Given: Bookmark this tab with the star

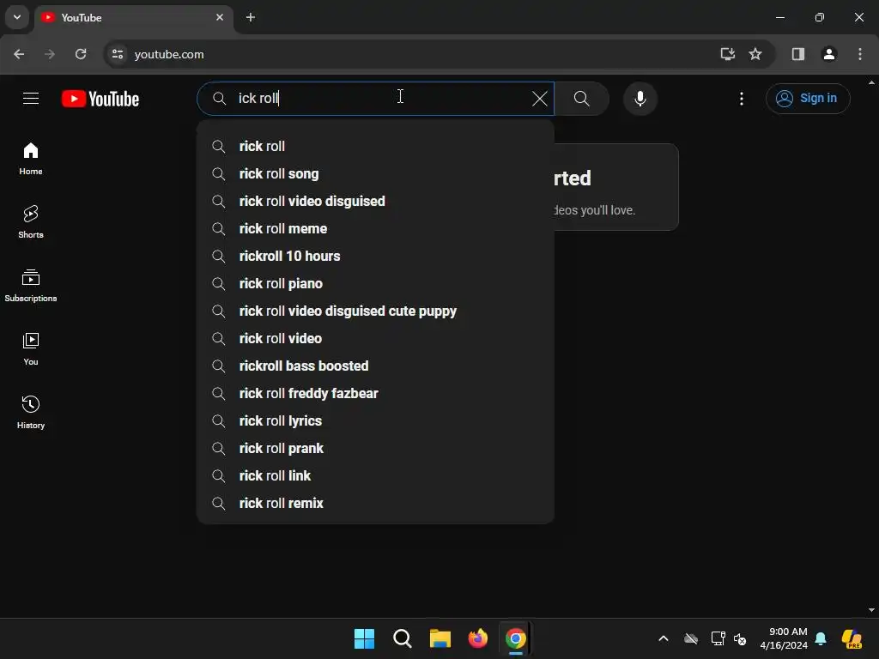Looking at the screenshot, I should coord(755,54).
